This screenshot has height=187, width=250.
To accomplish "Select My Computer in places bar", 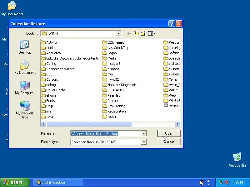I will (x=25, y=88).
